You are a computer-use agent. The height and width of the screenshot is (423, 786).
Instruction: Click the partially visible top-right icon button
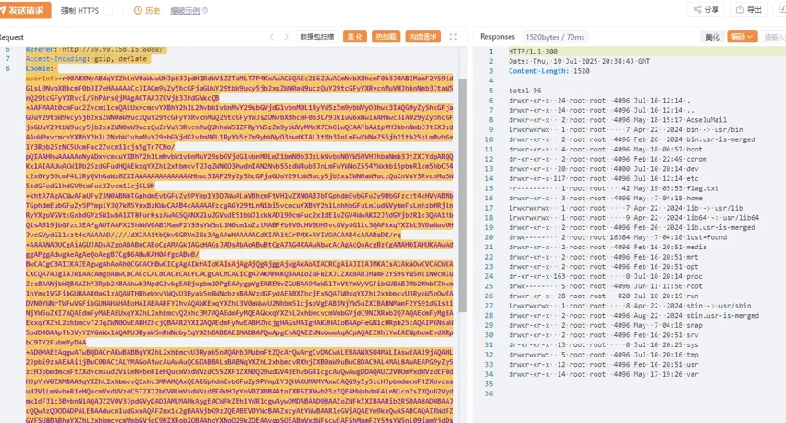(780, 9)
